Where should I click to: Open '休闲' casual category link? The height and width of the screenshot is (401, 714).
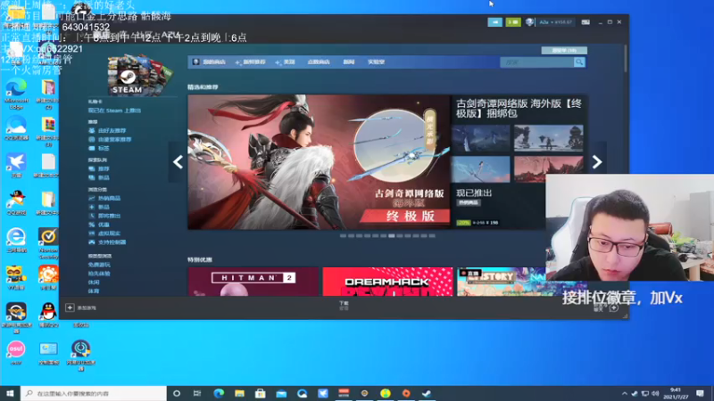[x=94, y=282]
